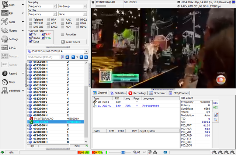The image size is (236, 155).
Task: Click the blue undo arrow icon above channel list
Action: coord(73,57)
